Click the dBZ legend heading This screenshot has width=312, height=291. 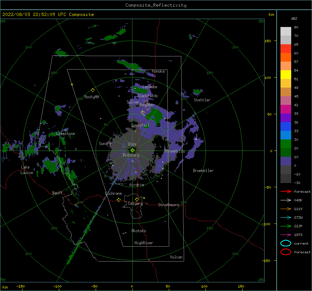pos(294,18)
